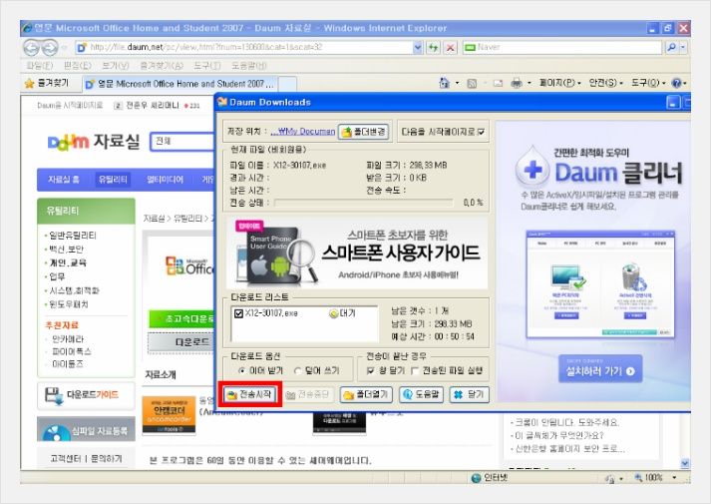
Task: Select the 덮어 쓰기 radio button
Action: tap(297, 370)
